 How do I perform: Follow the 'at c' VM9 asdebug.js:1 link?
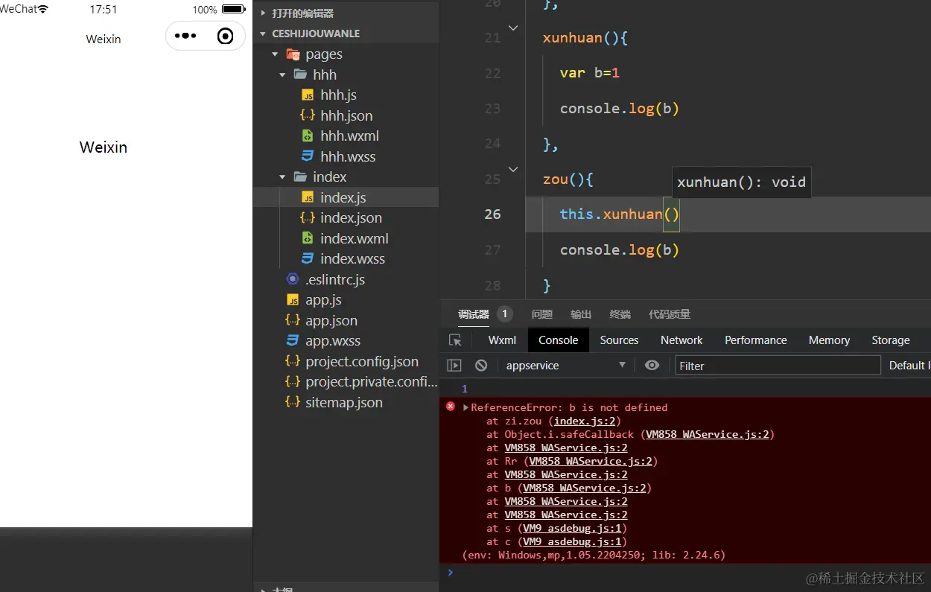(572, 541)
